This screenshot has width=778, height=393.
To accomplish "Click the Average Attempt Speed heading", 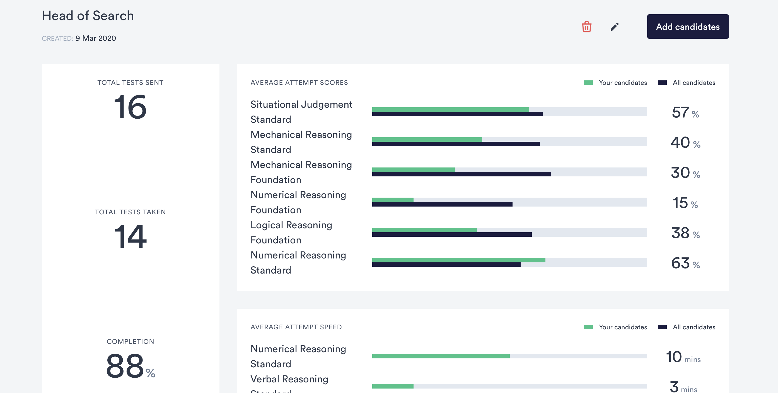I will 296,327.
